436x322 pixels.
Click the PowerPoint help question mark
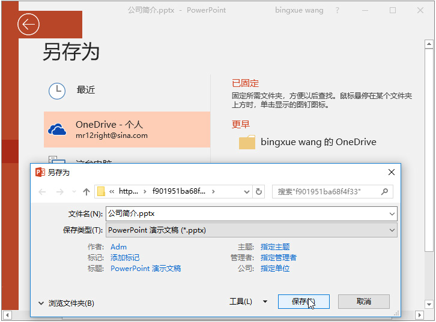(338, 10)
